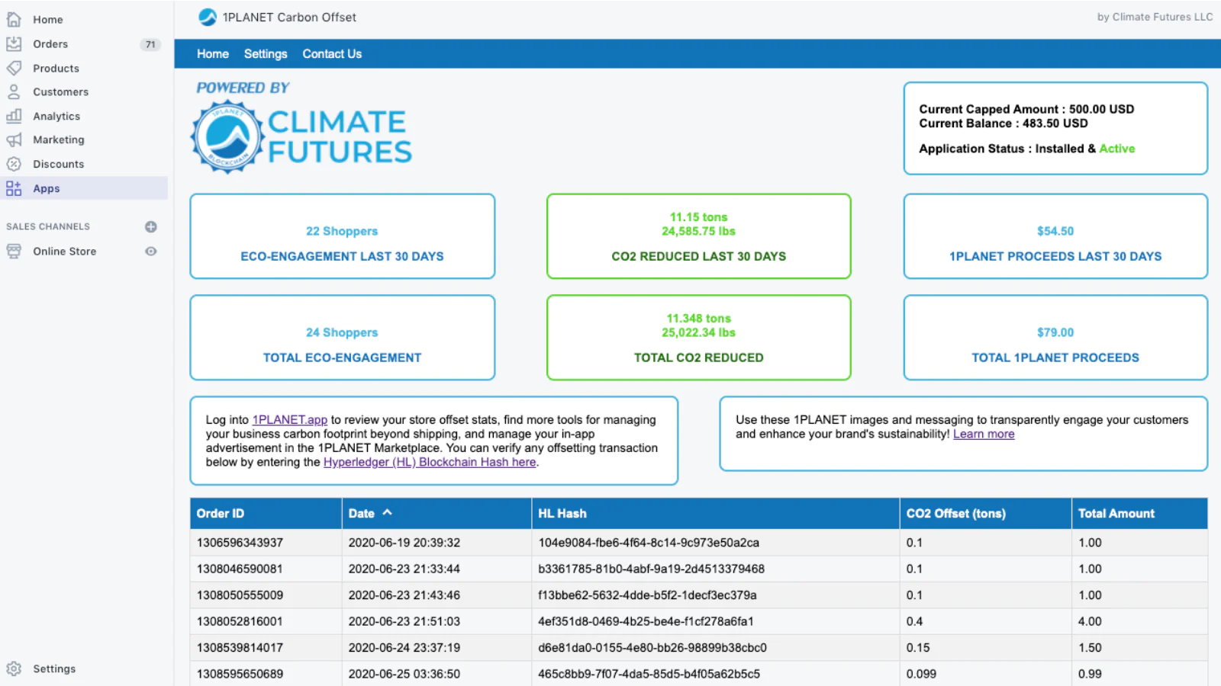Sort table by Order ID header
The image size is (1221, 686).
(266, 514)
